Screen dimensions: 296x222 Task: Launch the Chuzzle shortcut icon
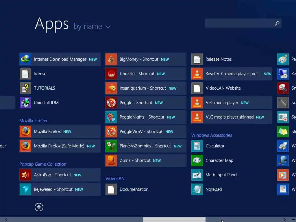111,74
